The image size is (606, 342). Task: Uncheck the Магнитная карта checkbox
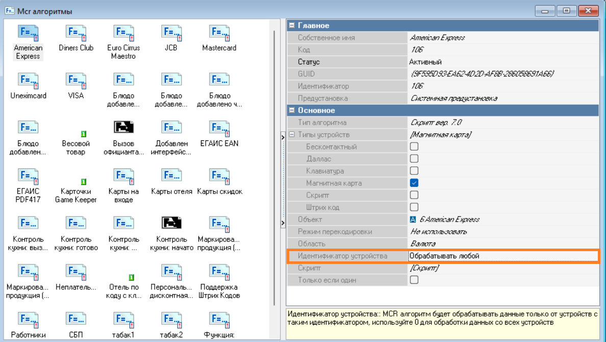click(414, 183)
